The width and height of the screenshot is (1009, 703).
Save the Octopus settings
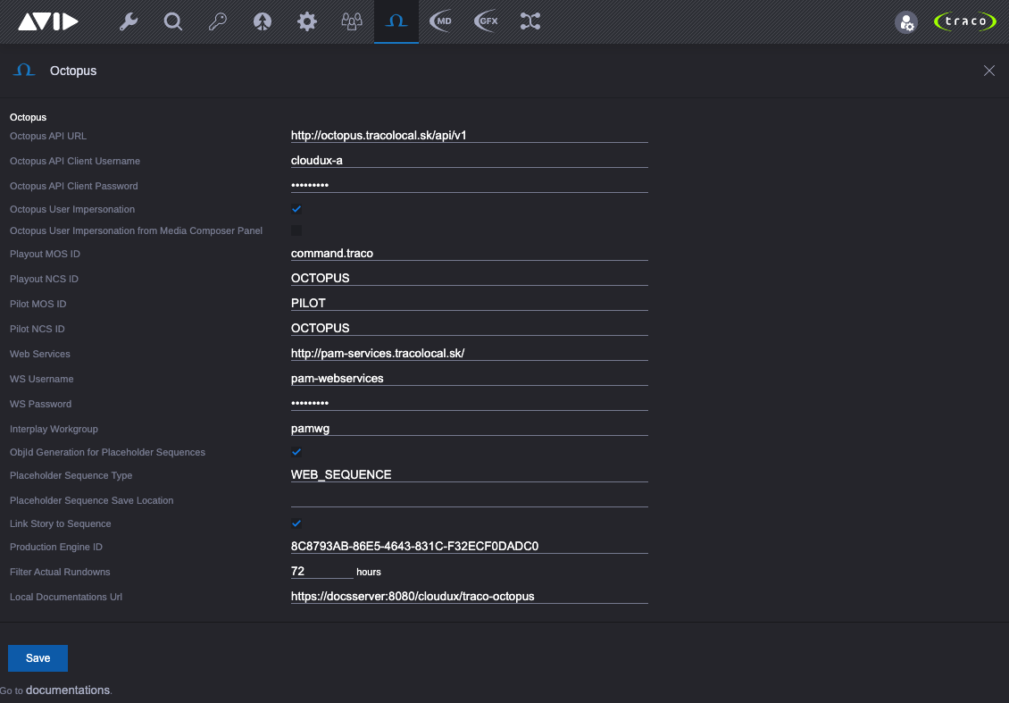(x=38, y=658)
